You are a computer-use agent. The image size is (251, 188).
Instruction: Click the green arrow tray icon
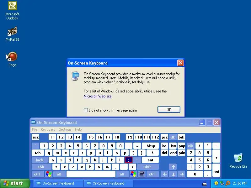coord(222,183)
